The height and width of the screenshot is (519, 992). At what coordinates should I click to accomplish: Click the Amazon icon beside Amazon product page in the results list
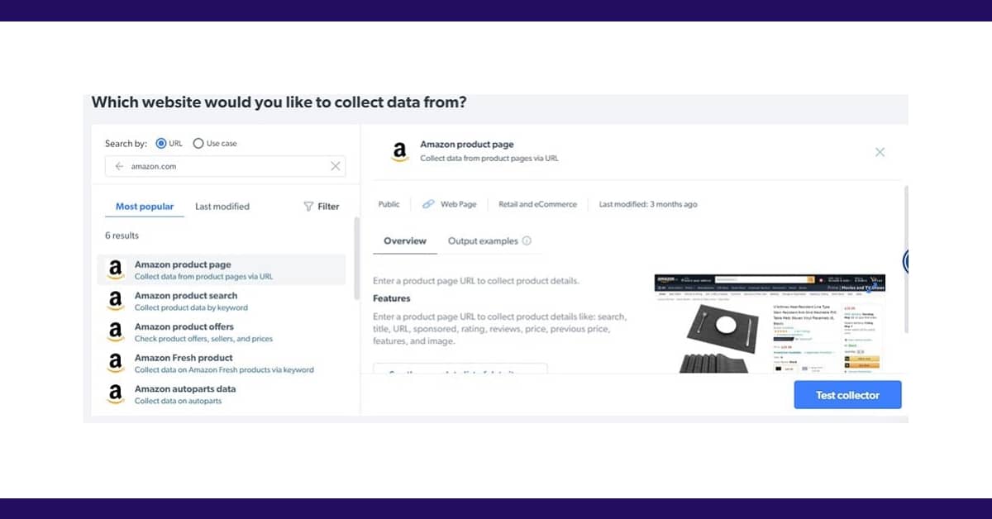tap(116, 269)
